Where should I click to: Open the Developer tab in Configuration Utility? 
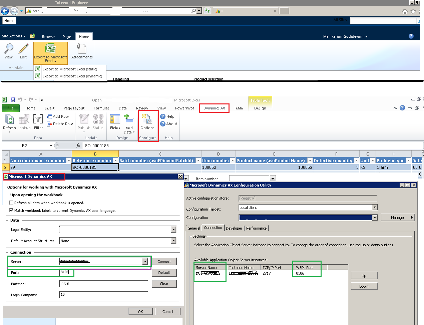[234, 228]
